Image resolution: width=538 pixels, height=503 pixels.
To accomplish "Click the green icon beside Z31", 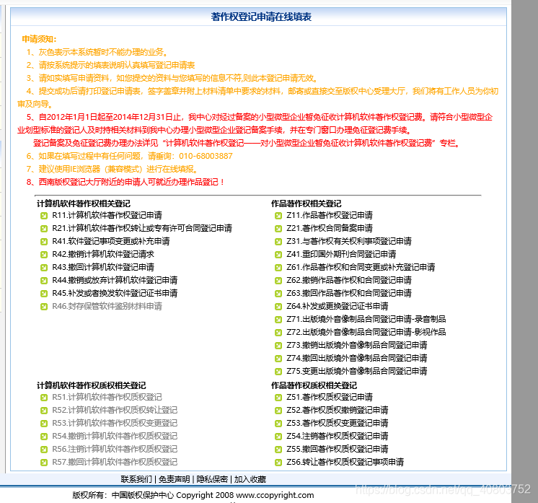I will 278,242.
